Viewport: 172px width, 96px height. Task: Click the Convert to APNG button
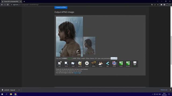61,7
